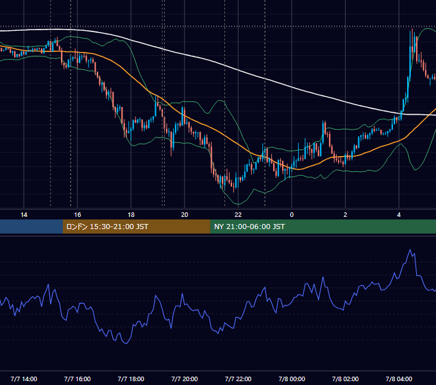
Task: Click the 7/8 02:00 indicator time label
Action: pos(346,379)
